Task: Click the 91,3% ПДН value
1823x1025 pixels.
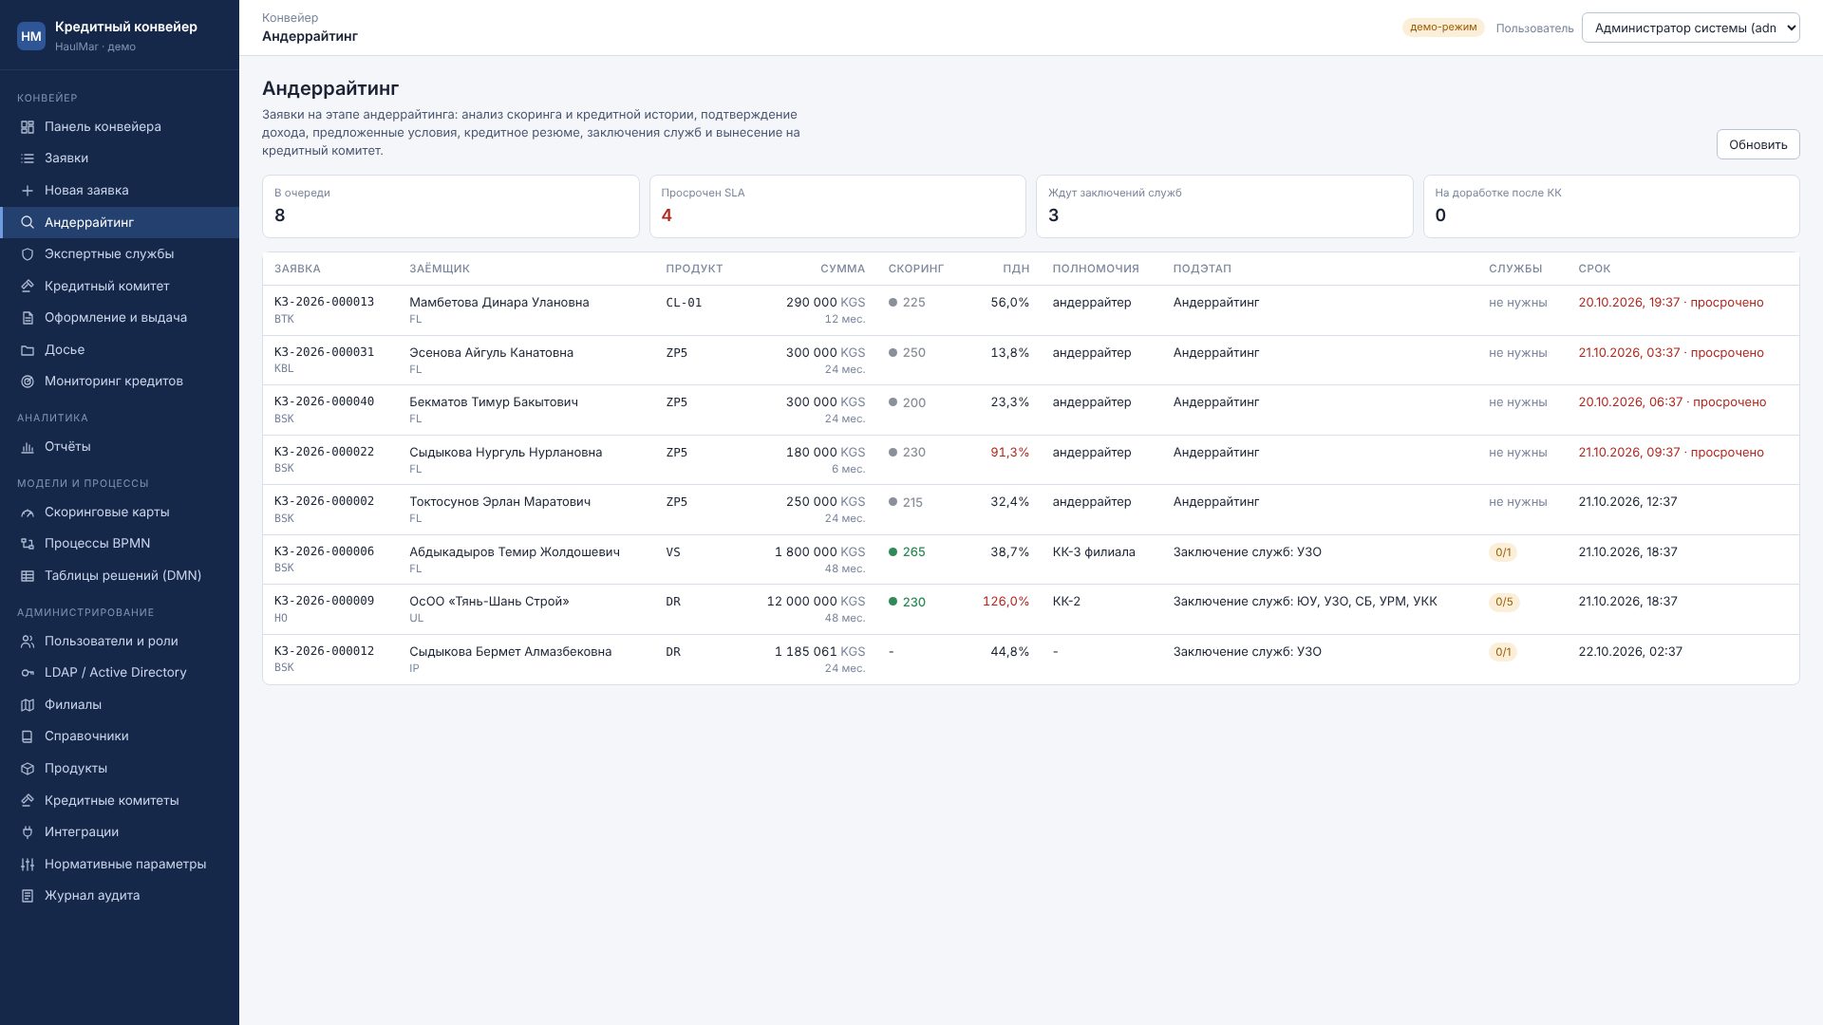Action: click(x=1009, y=453)
